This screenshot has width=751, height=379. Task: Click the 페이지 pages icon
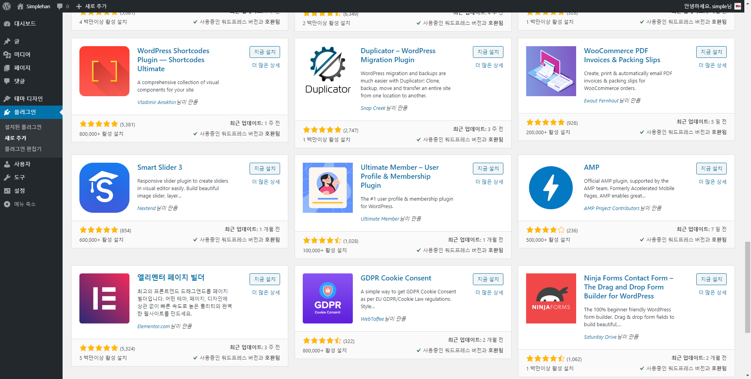coord(7,68)
